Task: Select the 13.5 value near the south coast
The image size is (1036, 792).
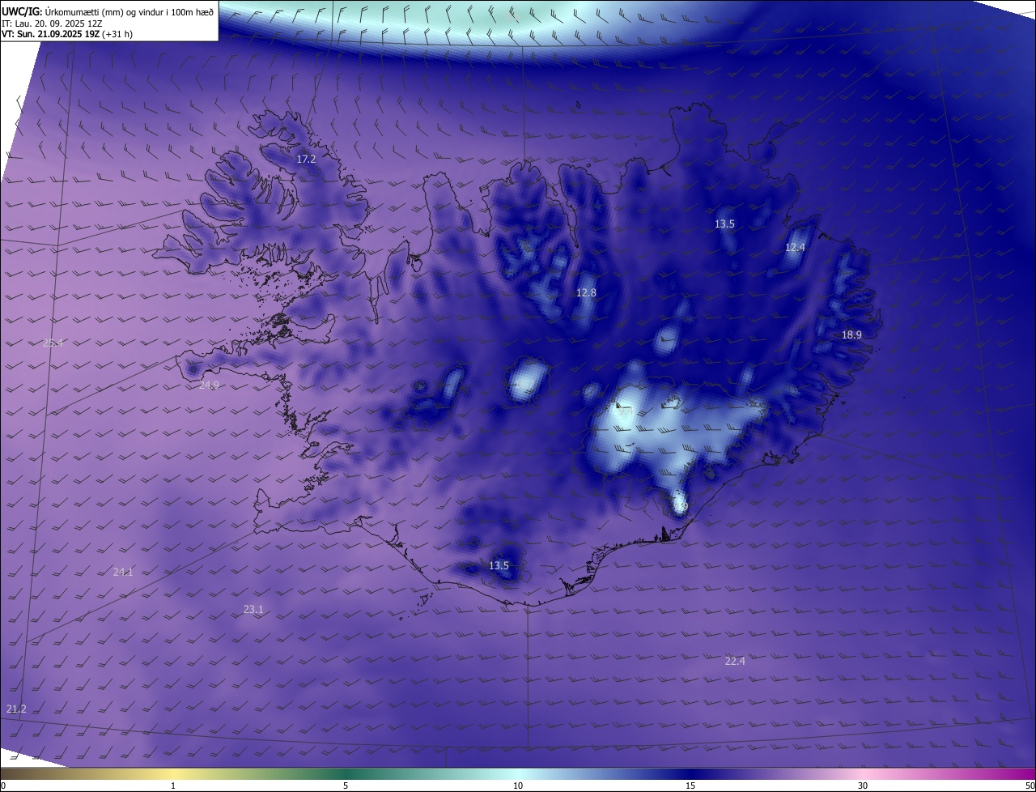Action: pyautogui.click(x=499, y=566)
